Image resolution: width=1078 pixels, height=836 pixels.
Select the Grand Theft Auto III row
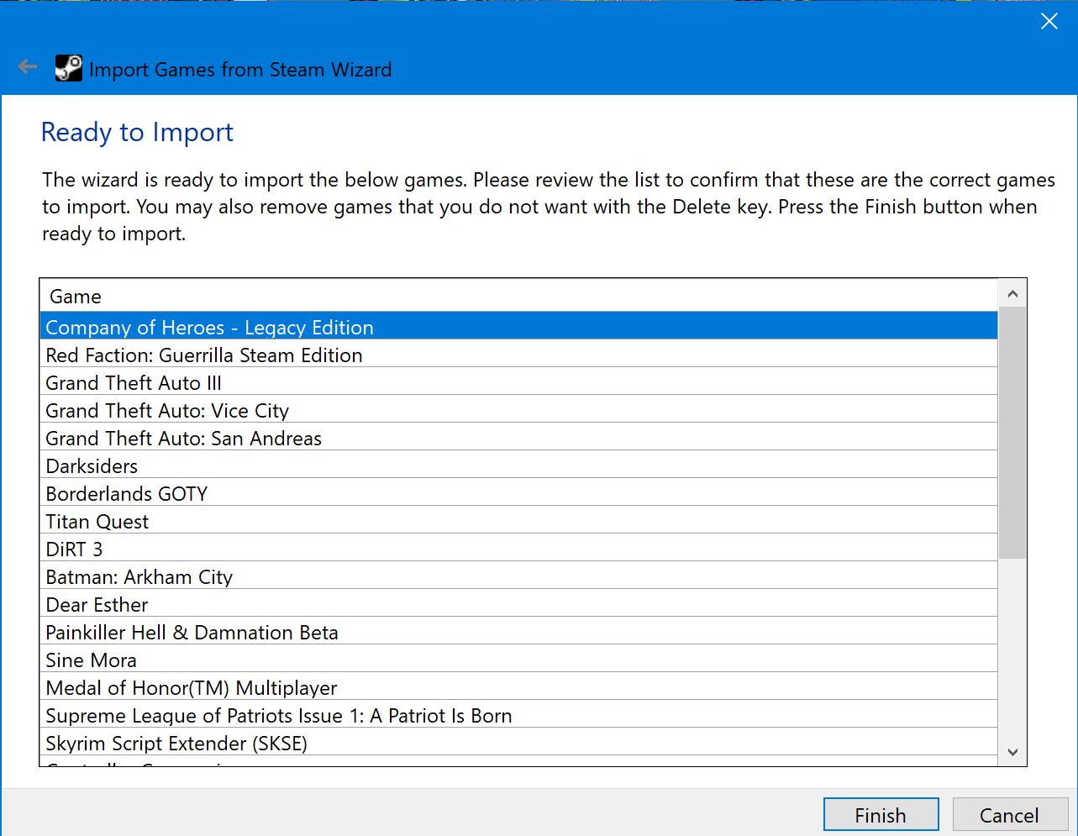coord(519,381)
